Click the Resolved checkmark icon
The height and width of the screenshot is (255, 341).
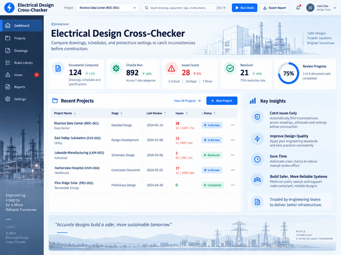click(x=230, y=69)
